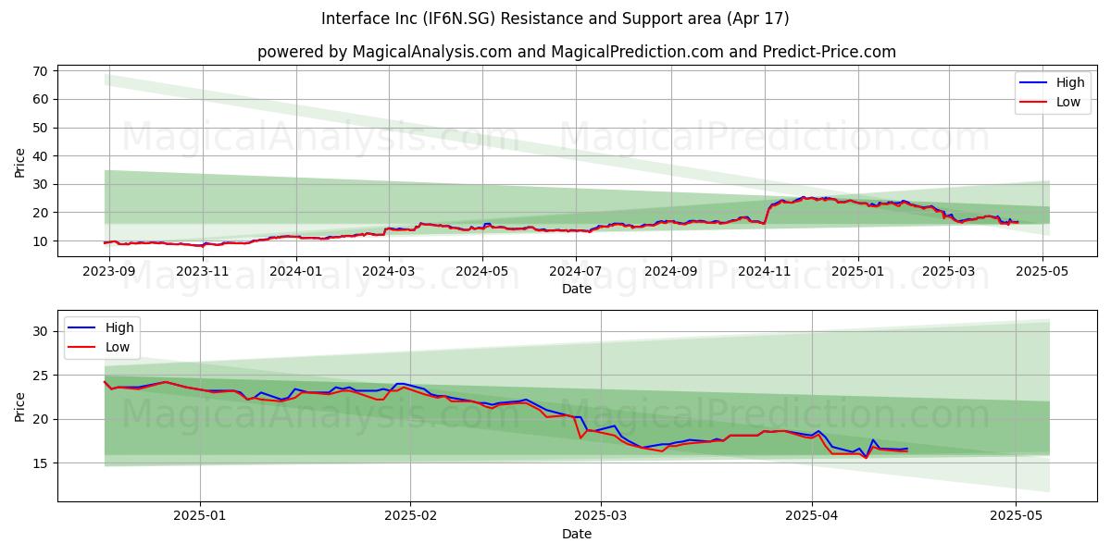Click the '2025-04' x-axis label in the bottom chart

coord(812,516)
